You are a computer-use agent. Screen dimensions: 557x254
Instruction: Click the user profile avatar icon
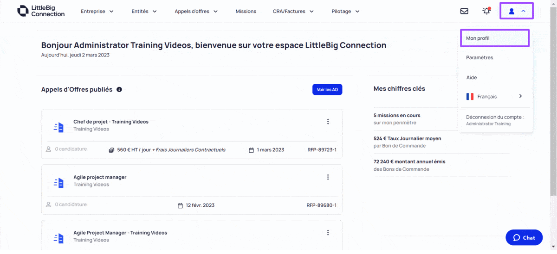click(512, 11)
